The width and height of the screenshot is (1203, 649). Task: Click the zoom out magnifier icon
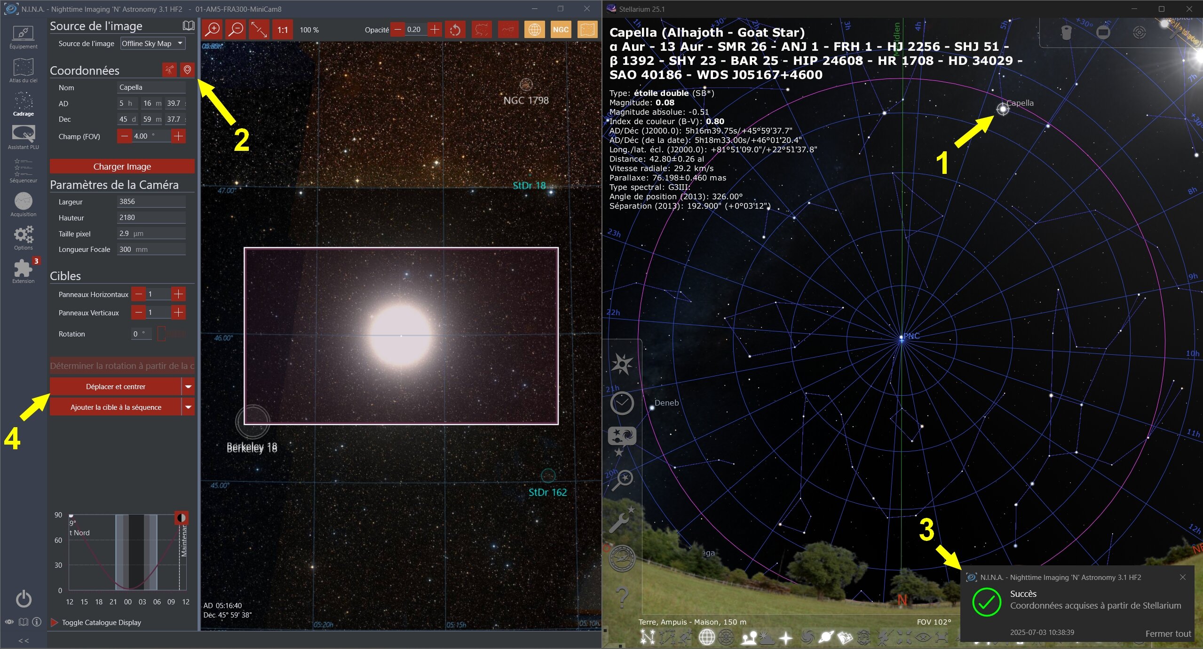tap(235, 30)
